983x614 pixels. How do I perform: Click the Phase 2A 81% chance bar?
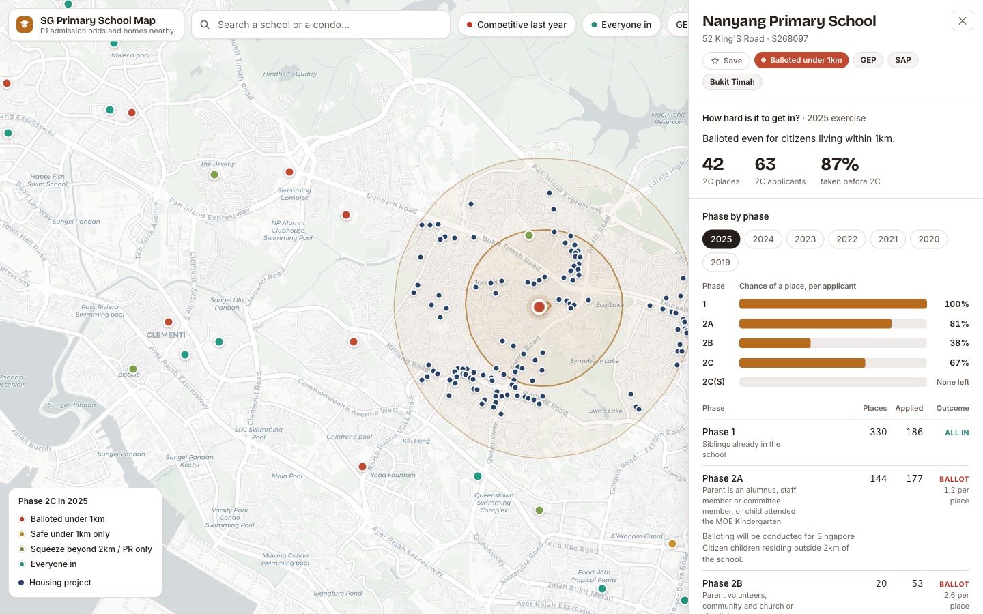pyautogui.click(x=833, y=324)
